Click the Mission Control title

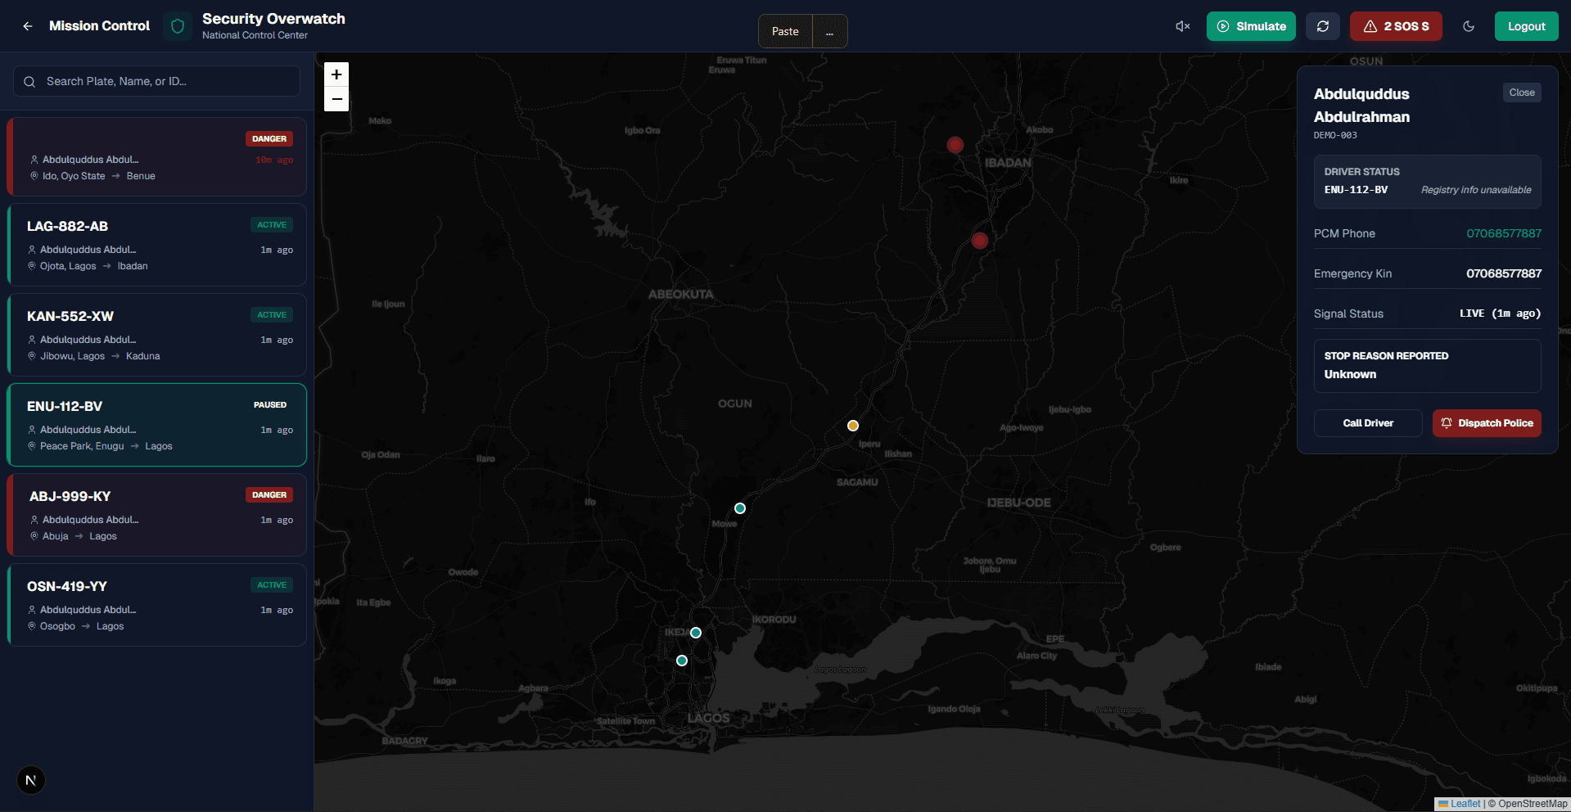(x=99, y=26)
